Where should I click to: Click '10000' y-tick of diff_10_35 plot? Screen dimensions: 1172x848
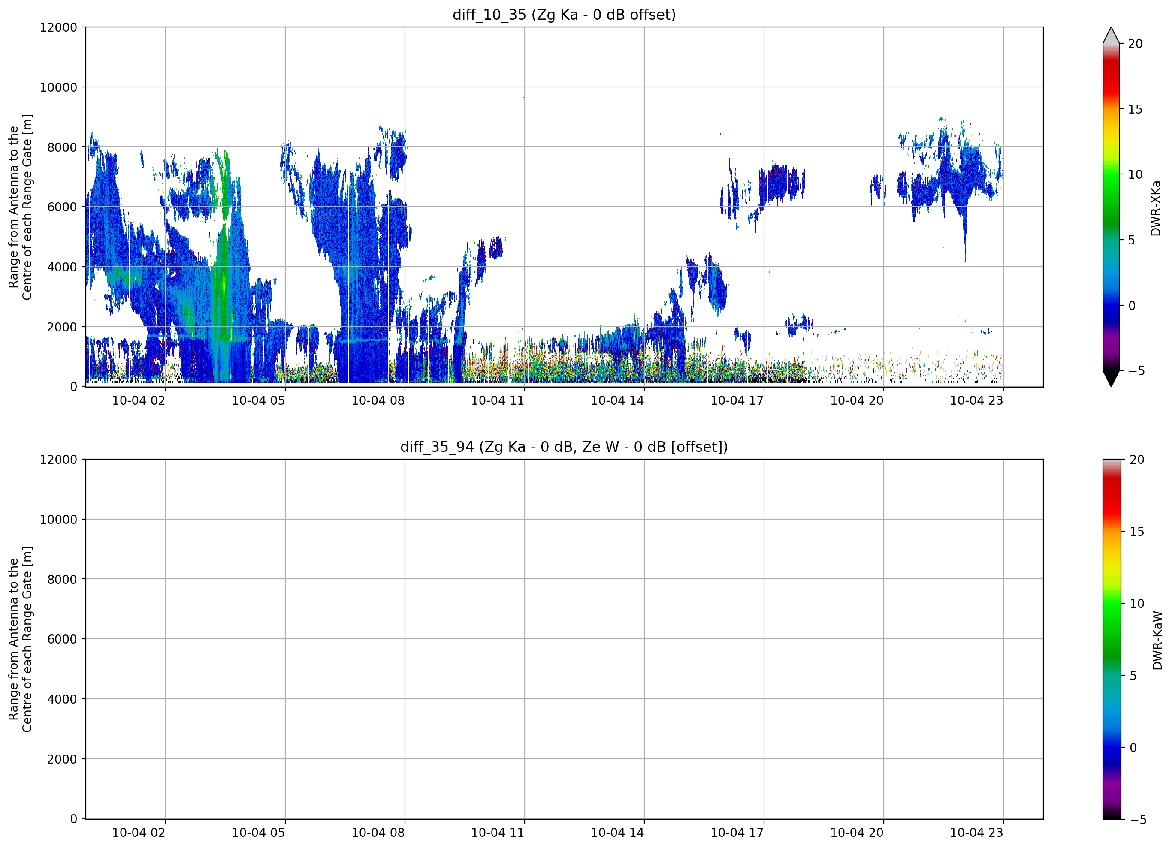pyautogui.click(x=58, y=87)
